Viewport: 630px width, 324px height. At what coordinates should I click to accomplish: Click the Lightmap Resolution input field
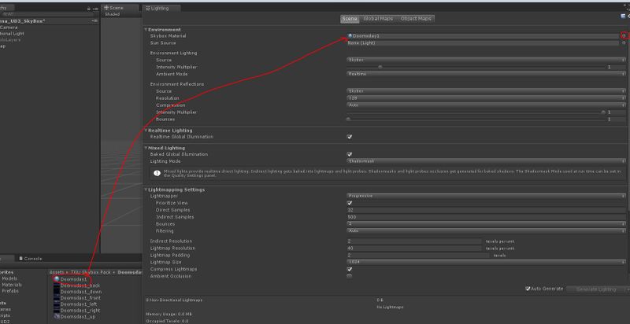pos(414,249)
